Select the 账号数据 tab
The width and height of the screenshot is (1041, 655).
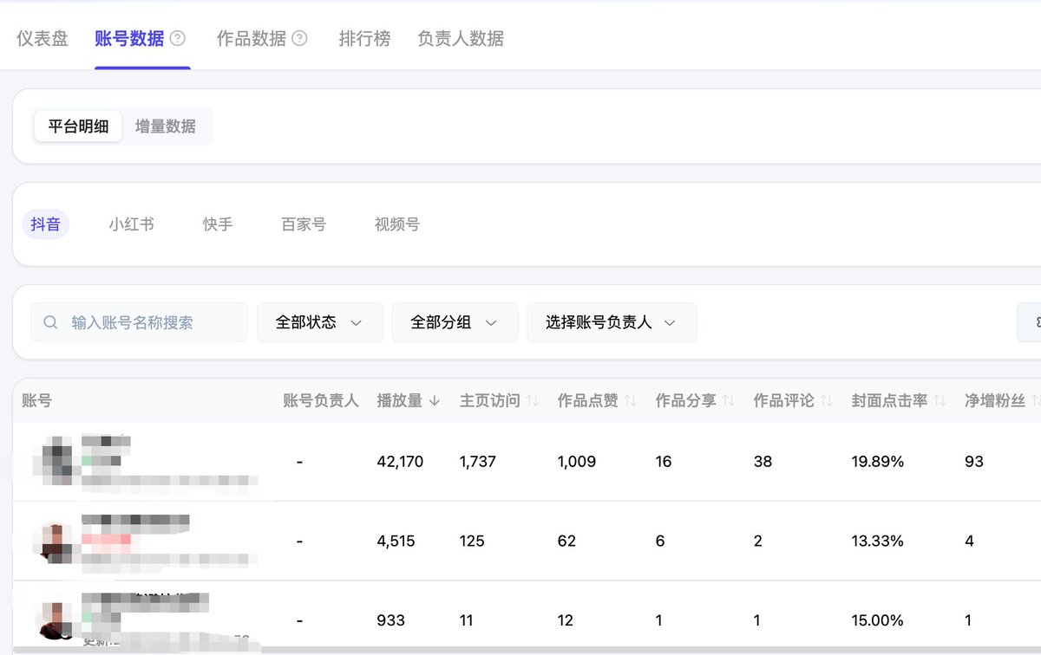coord(129,39)
